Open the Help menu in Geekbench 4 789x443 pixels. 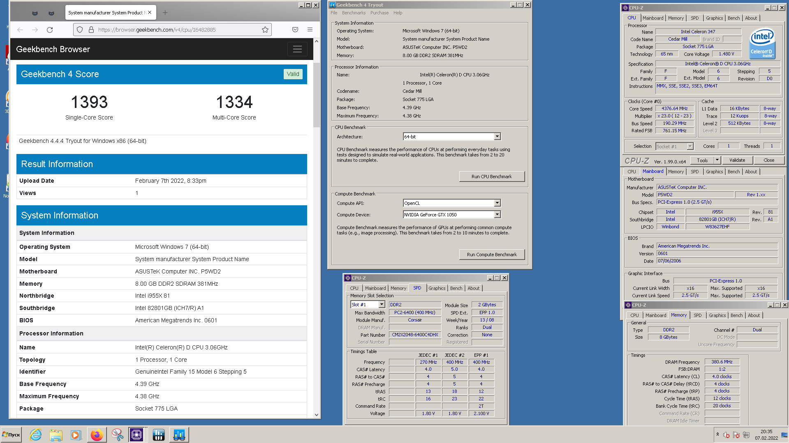398,13
